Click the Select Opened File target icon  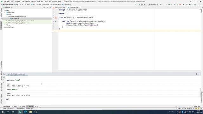click(42, 8)
